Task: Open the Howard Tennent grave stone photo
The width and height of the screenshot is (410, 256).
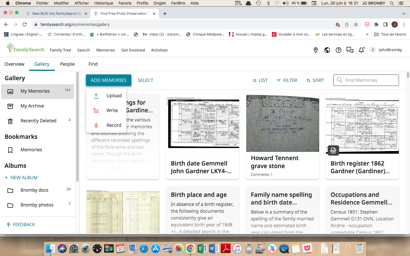Action: click(x=283, y=123)
